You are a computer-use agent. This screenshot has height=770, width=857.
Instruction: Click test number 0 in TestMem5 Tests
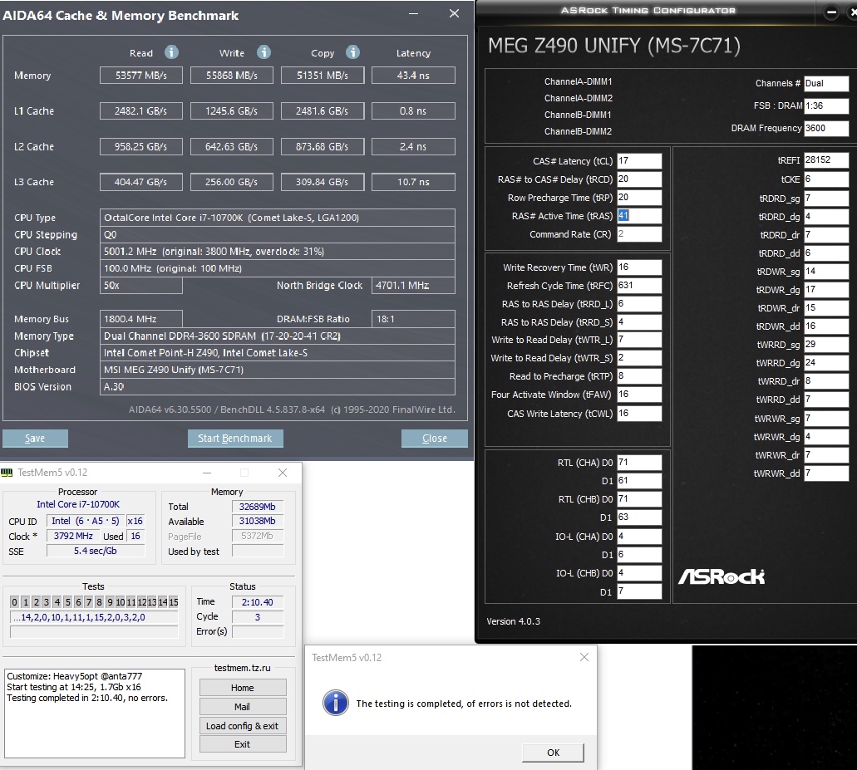[x=15, y=602]
